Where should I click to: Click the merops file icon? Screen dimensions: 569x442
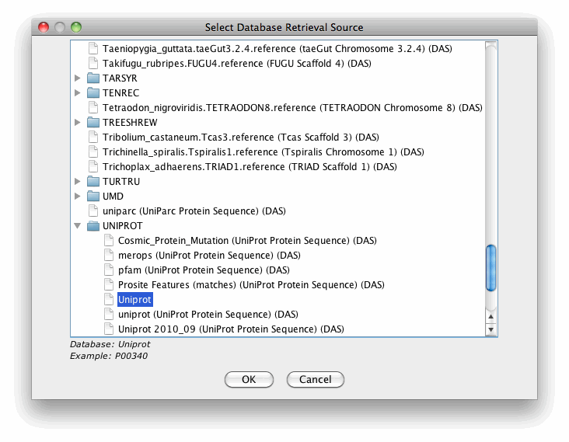(x=110, y=256)
